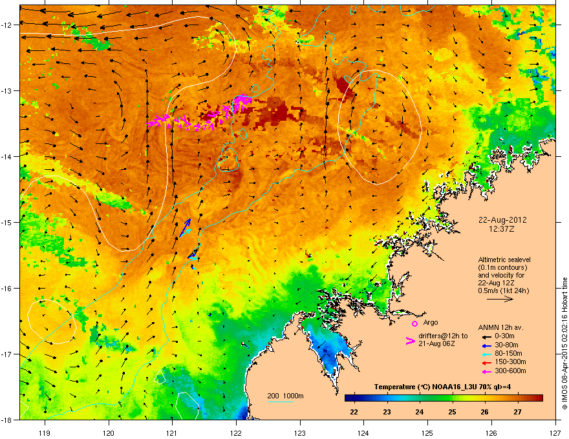Click the colorbar tick label '22'
The height and width of the screenshot is (439, 569).
[354, 412]
